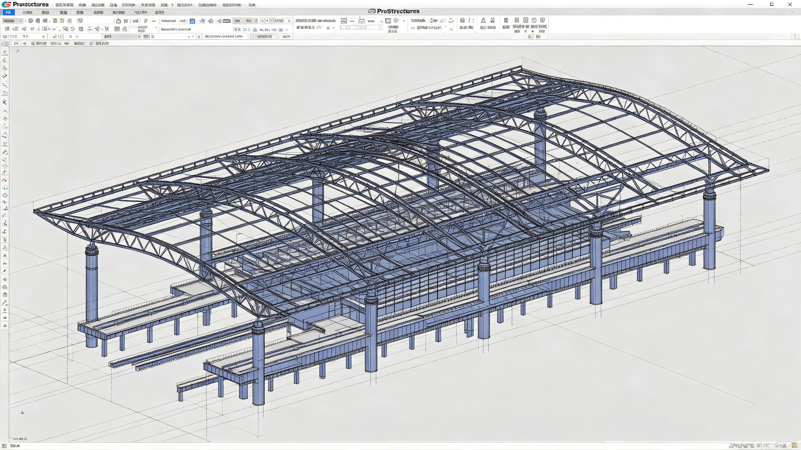Maximize the ProStructures window
Image resolution: width=801 pixels, height=450 pixels.
pos(772,4)
